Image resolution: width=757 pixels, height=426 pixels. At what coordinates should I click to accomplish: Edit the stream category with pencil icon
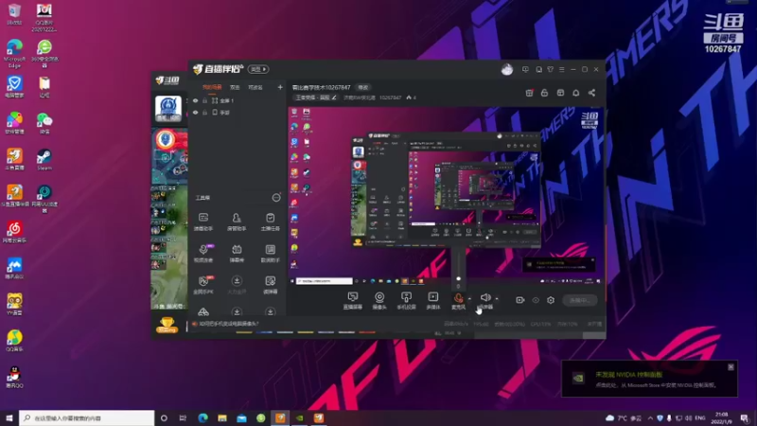tap(334, 98)
